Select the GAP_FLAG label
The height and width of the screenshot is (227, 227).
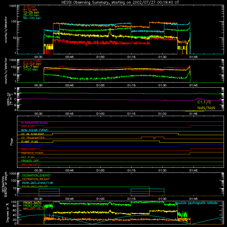click(x=28, y=127)
